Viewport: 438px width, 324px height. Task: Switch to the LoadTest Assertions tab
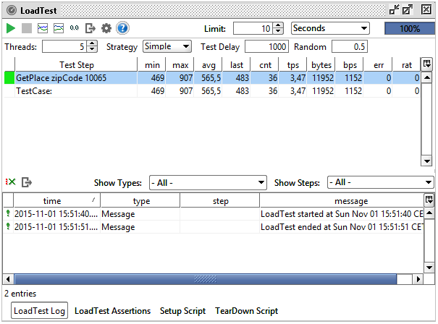[x=112, y=310]
